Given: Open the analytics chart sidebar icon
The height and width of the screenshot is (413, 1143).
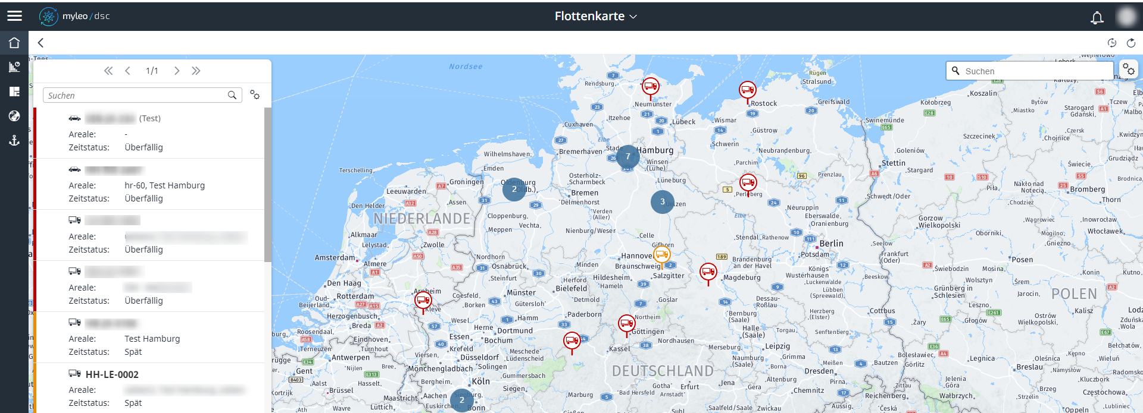Looking at the screenshot, I should [14, 67].
